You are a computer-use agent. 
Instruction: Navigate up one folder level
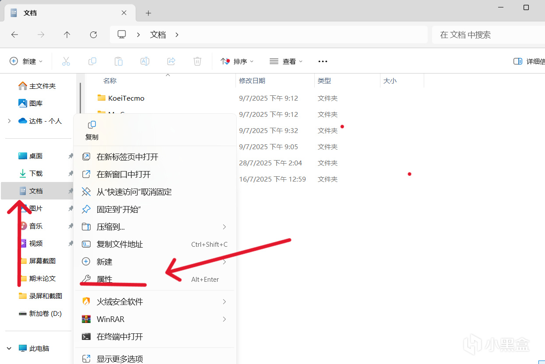[x=67, y=35]
